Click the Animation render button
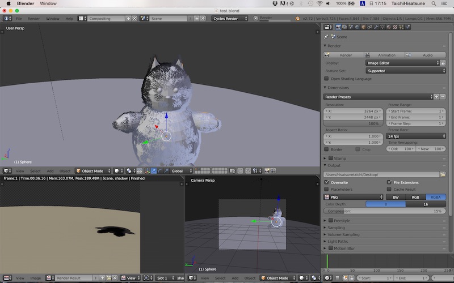This screenshot has width=454, height=283. click(x=384, y=55)
